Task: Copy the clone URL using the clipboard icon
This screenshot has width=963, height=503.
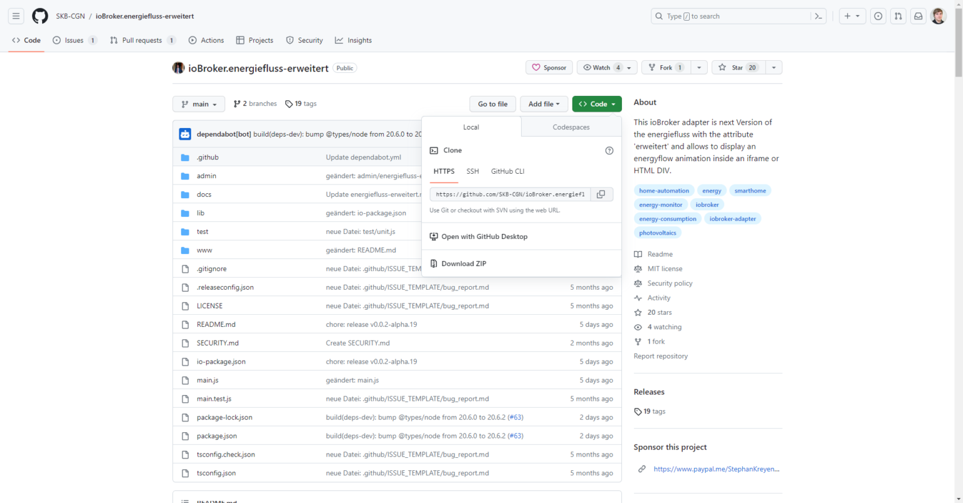Action: point(601,194)
